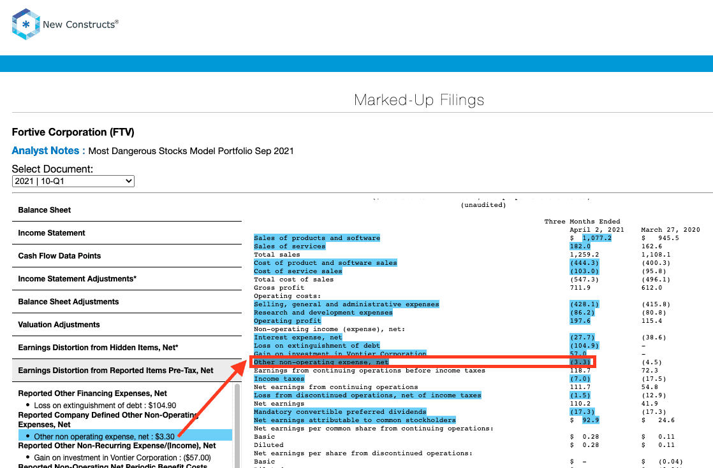The image size is (713, 468).
Task: Click 'Reported Other Non-Recurring Expense/(Income), Net' heading
Action: (117, 446)
